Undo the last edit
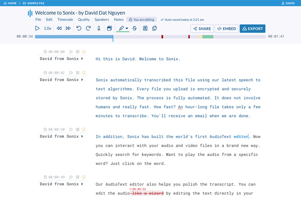Screen dimensions: 301x198 coord(79,28)
